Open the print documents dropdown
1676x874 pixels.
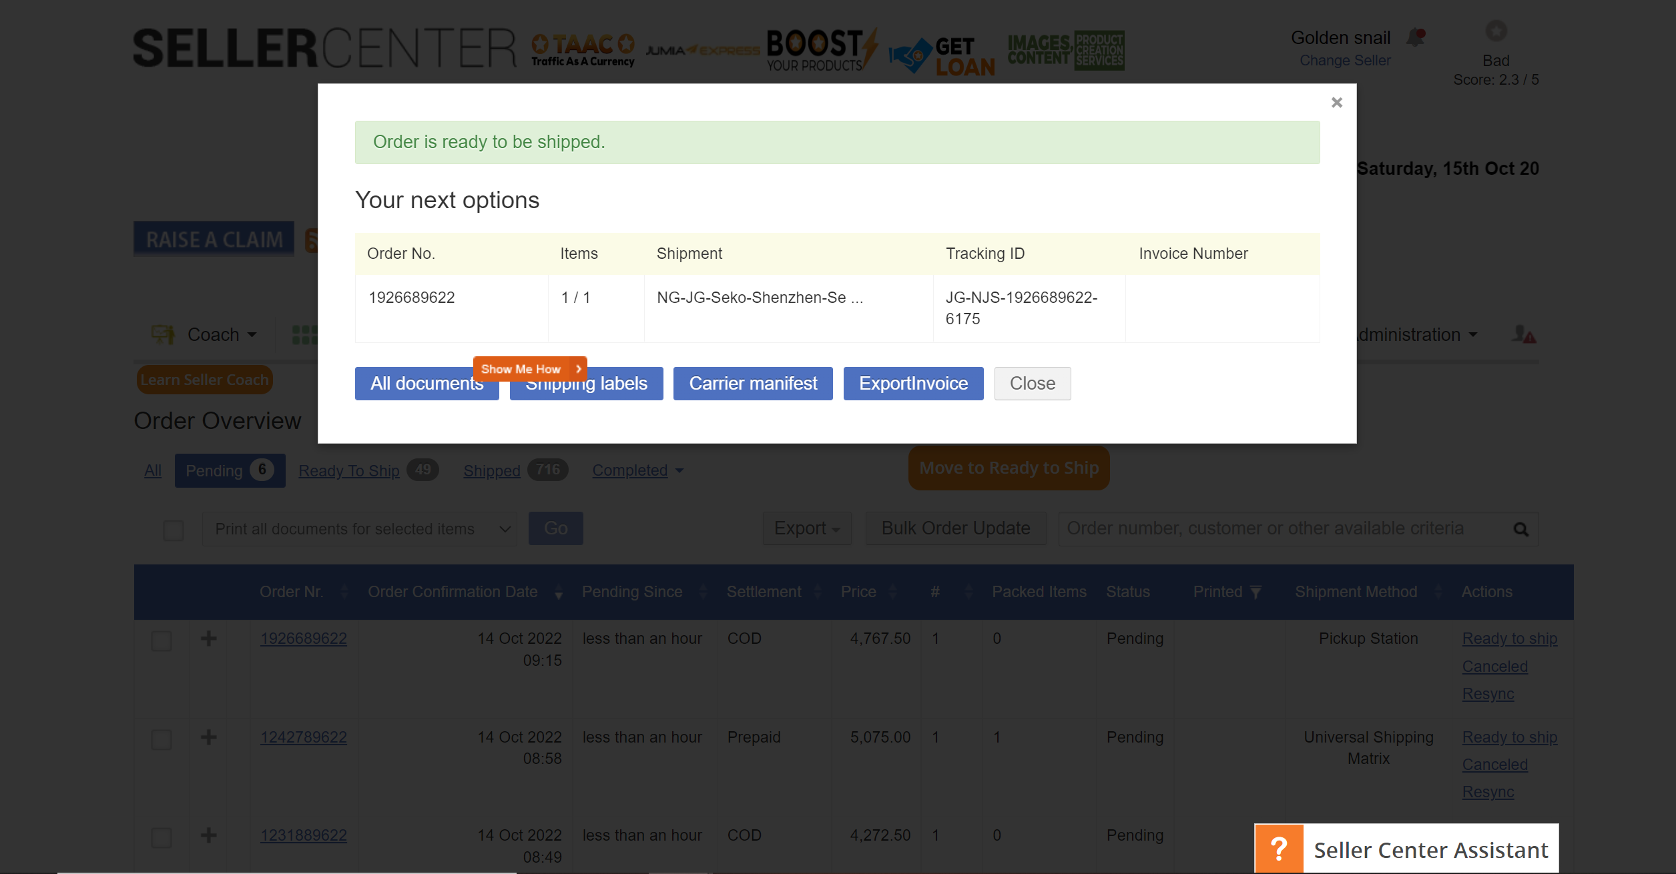tap(359, 529)
